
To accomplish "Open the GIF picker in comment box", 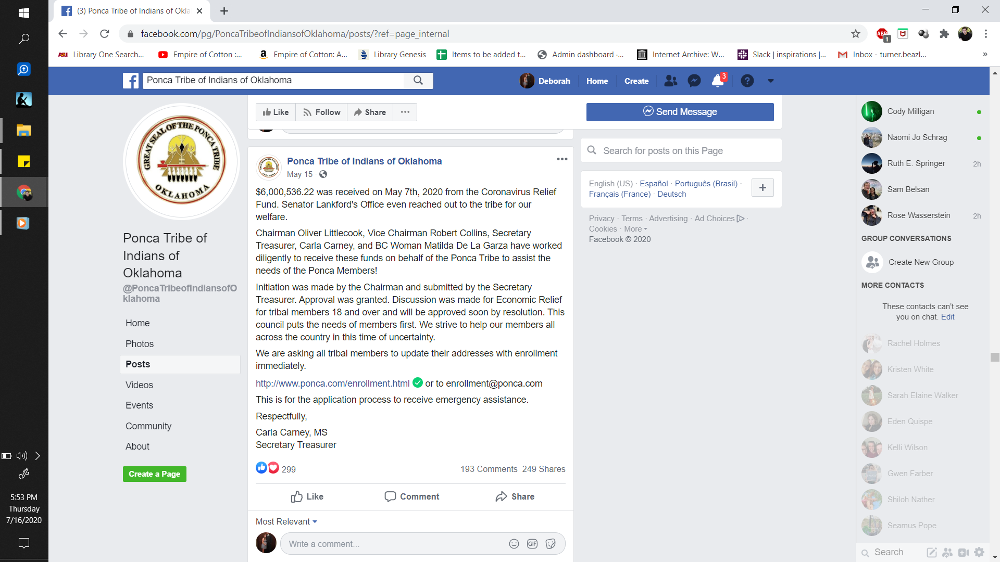I will click(532, 544).
